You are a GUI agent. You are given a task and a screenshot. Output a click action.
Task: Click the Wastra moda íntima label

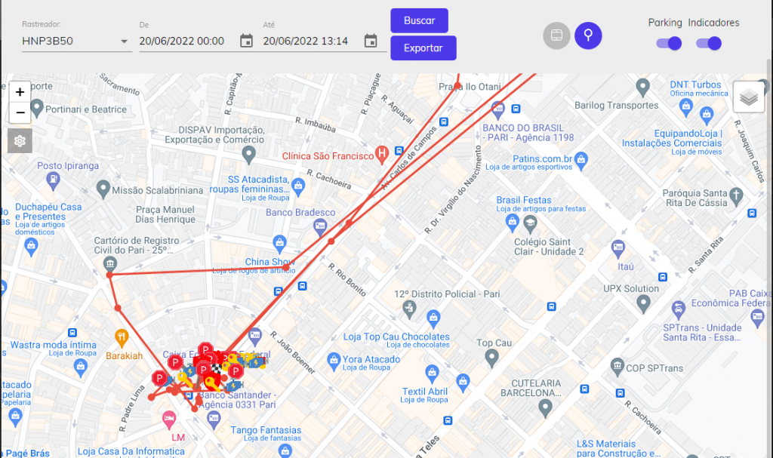pos(54,345)
